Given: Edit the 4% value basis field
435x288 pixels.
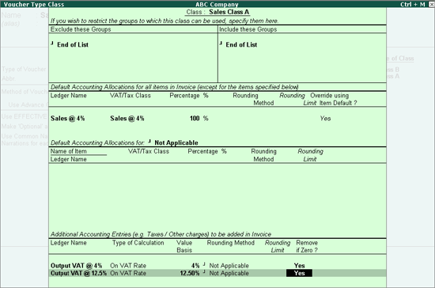Looking at the screenshot, I should click(195, 266).
